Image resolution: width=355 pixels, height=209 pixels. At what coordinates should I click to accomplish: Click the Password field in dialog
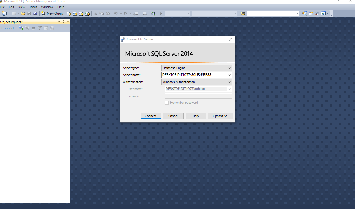pos(198,96)
